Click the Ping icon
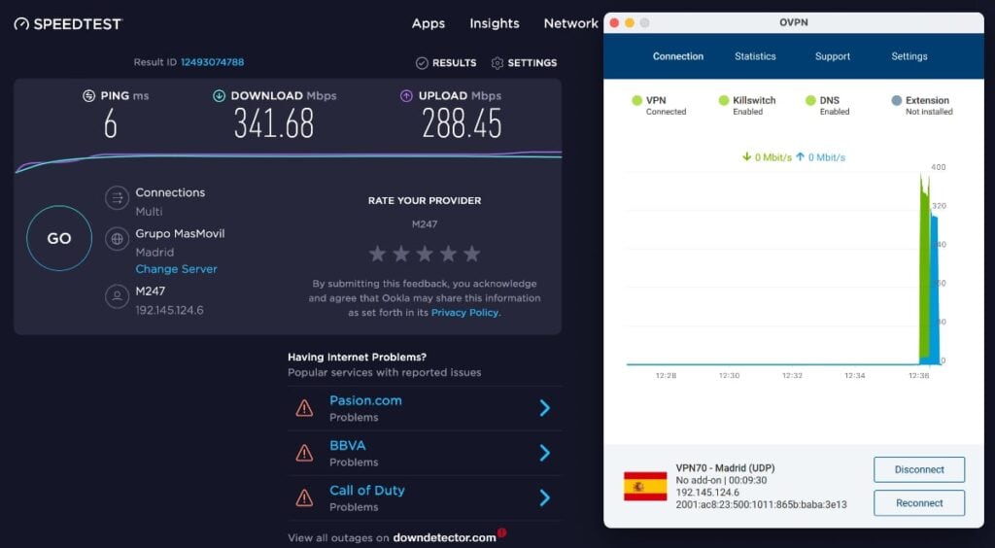Screen dimensions: 995x548 (88, 96)
